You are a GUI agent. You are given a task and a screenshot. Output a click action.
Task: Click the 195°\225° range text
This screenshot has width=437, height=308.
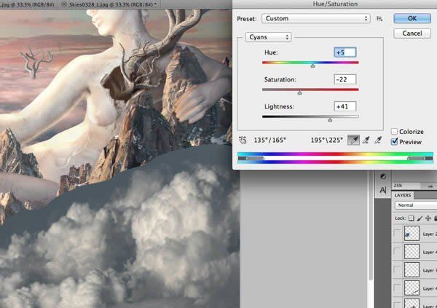click(326, 140)
